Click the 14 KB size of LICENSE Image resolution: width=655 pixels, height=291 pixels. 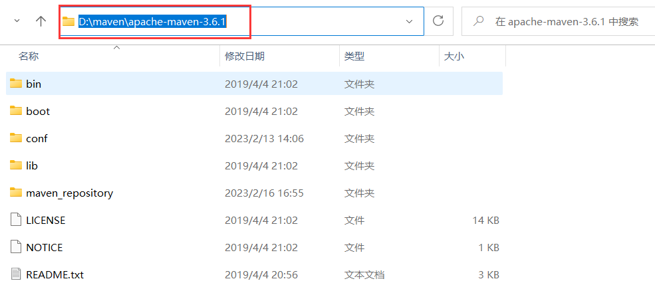click(x=486, y=220)
